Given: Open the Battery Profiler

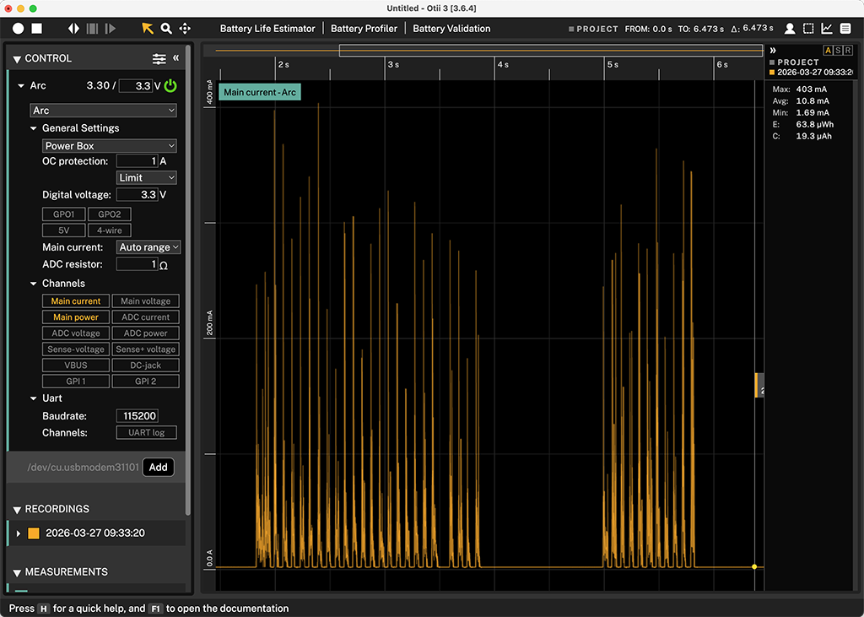Looking at the screenshot, I should pos(364,28).
